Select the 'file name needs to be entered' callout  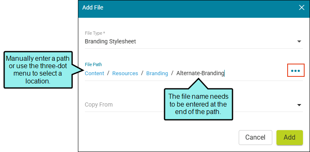tap(198, 104)
